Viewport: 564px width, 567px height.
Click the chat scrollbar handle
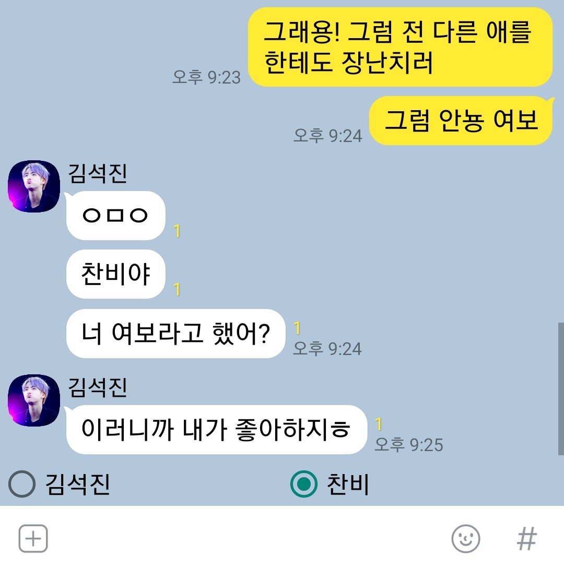[x=561, y=389]
